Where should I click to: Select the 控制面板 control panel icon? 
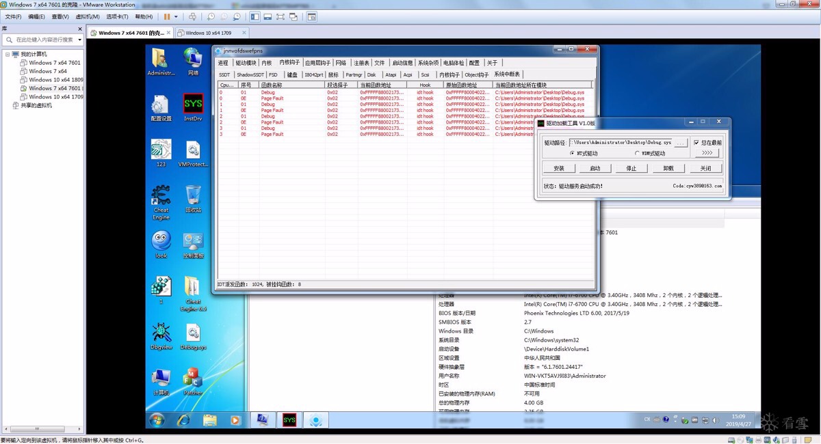click(x=193, y=245)
